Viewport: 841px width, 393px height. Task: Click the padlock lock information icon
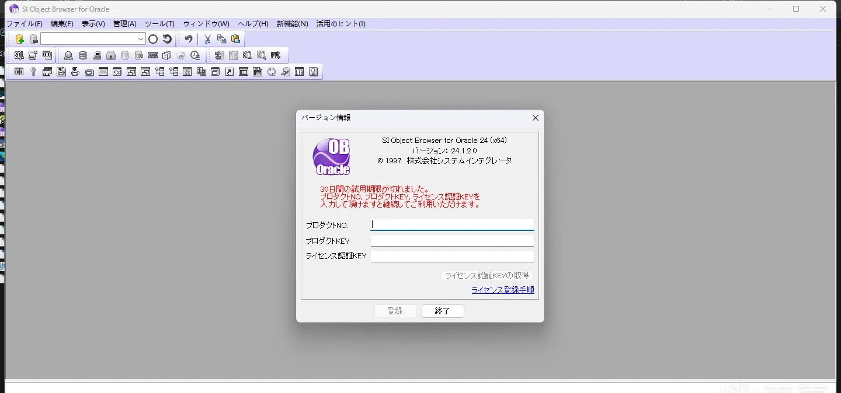point(111,55)
